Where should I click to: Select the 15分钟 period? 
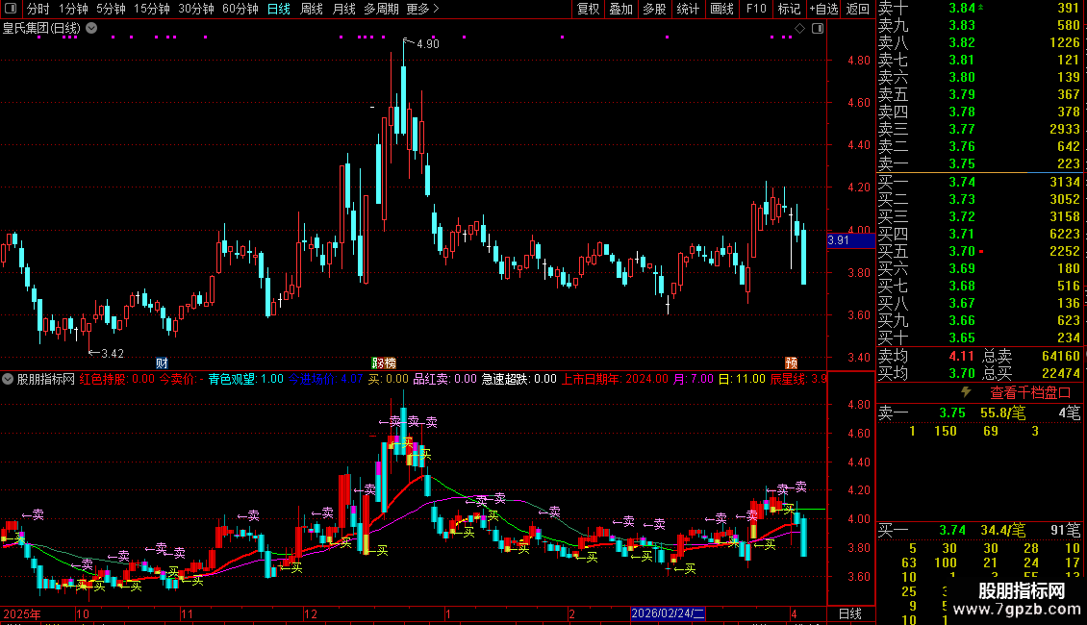pyautogui.click(x=152, y=9)
